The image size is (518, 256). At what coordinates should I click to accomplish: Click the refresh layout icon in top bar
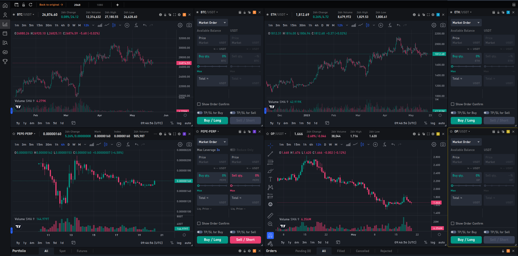(30, 5)
